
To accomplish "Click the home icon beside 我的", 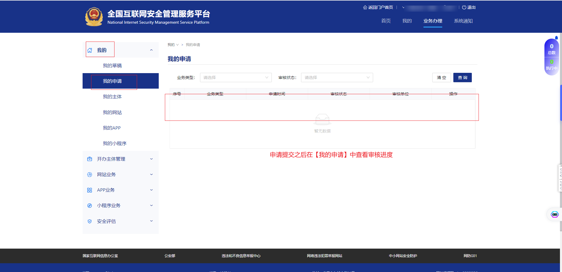I will click(x=90, y=50).
